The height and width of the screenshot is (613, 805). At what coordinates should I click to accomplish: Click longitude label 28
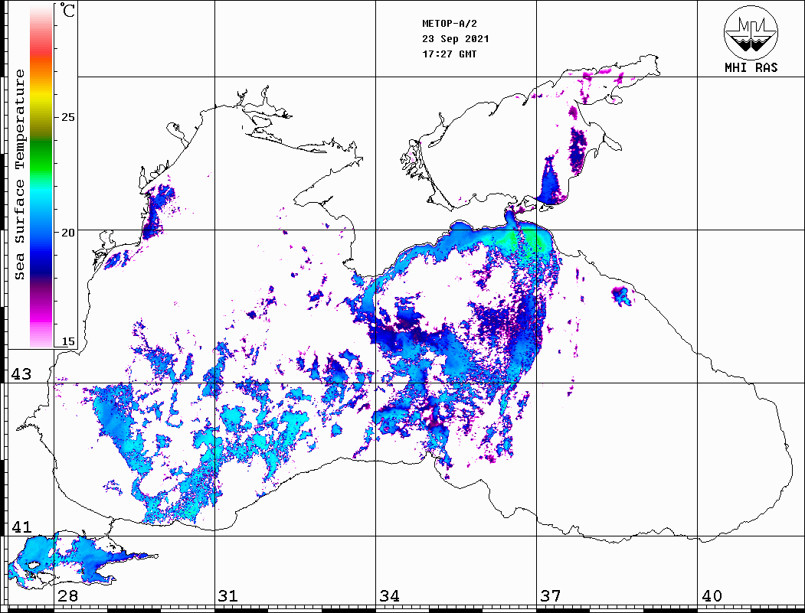[x=67, y=596]
